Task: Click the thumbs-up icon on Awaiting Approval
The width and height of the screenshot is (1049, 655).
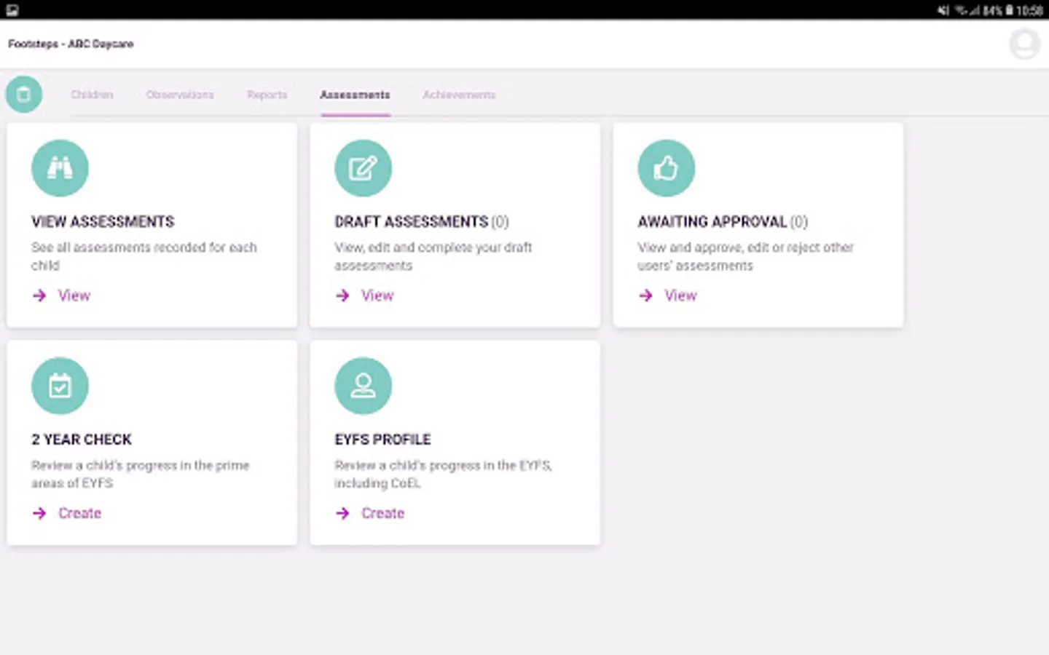Action: [666, 168]
